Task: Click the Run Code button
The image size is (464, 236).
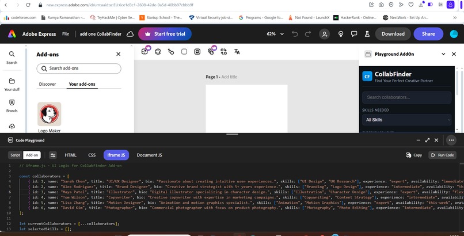Action: pos(442,155)
